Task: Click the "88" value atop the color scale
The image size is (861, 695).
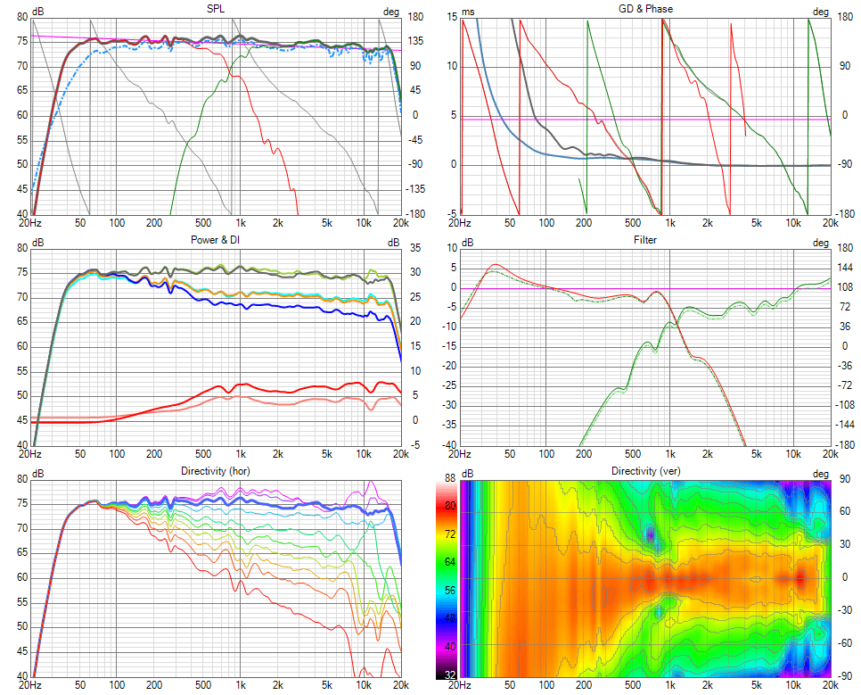Action: 450,478
